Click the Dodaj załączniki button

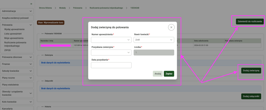(251, 96)
